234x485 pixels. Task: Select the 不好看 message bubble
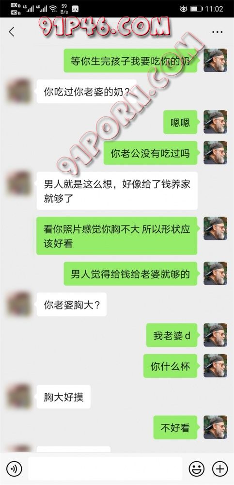tap(175, 427)
